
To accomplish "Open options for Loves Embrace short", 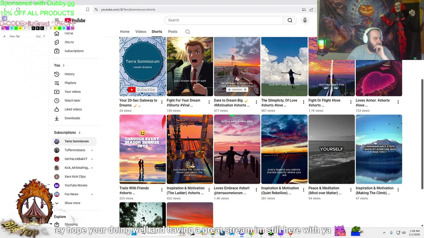I will 256,190.
